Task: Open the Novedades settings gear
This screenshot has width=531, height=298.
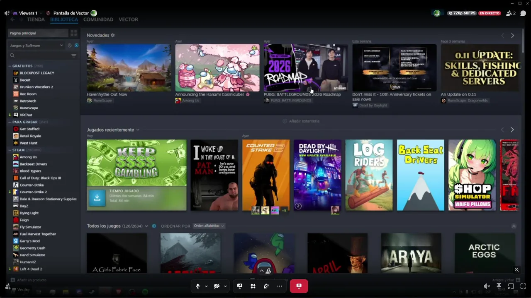Action: pos(113,36)
